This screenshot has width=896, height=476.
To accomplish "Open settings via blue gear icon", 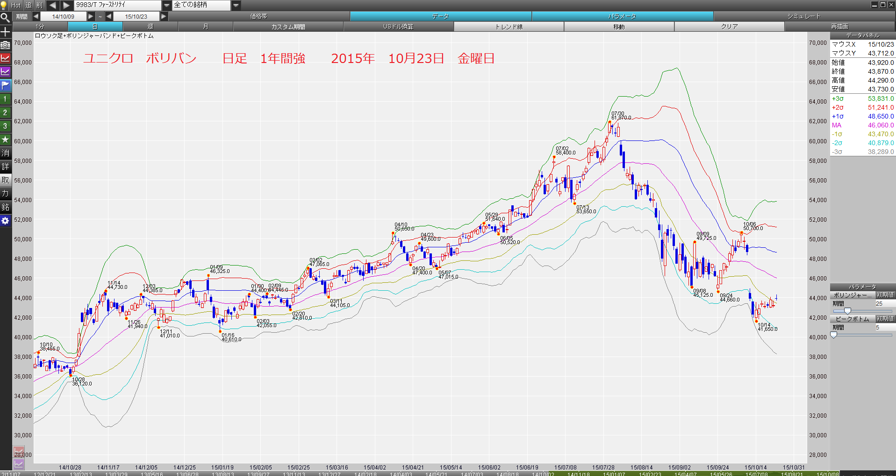I will click(5, 221).
